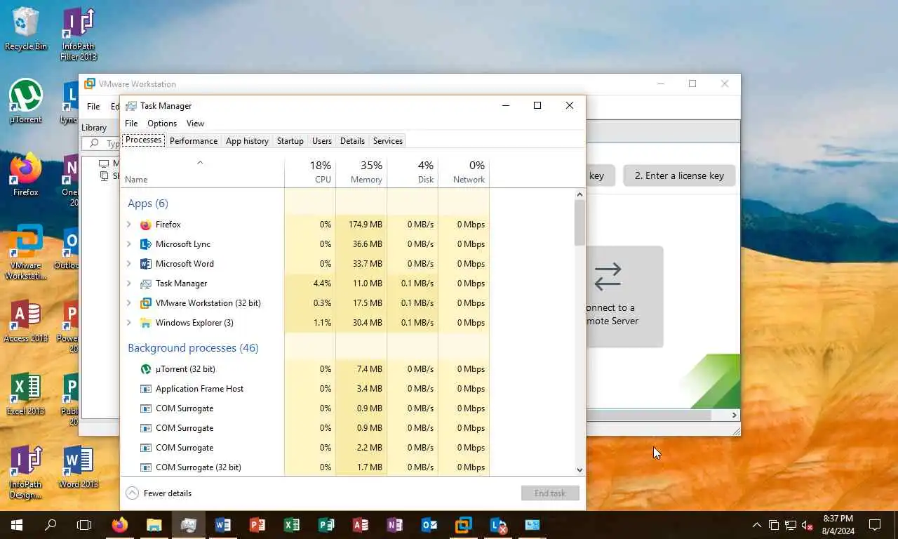Viewport: 898px width, 539px height.
Task: Open Task Manager Options menu
Action: tap(162, 124)
